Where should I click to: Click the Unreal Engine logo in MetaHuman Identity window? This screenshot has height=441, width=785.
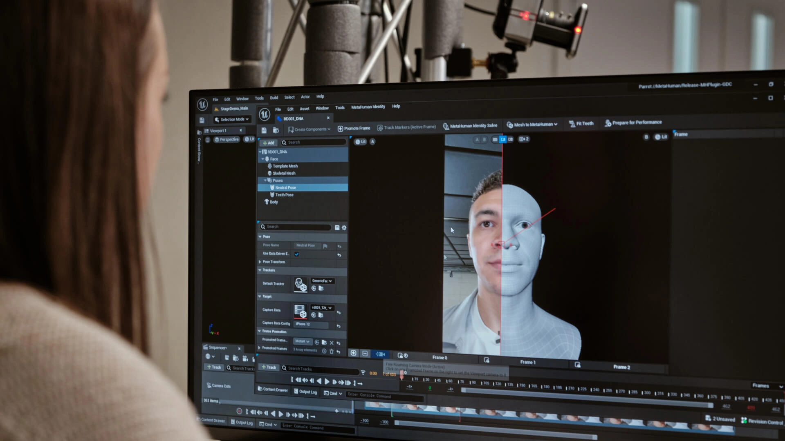pyautogui.click(x=265, y=115)
